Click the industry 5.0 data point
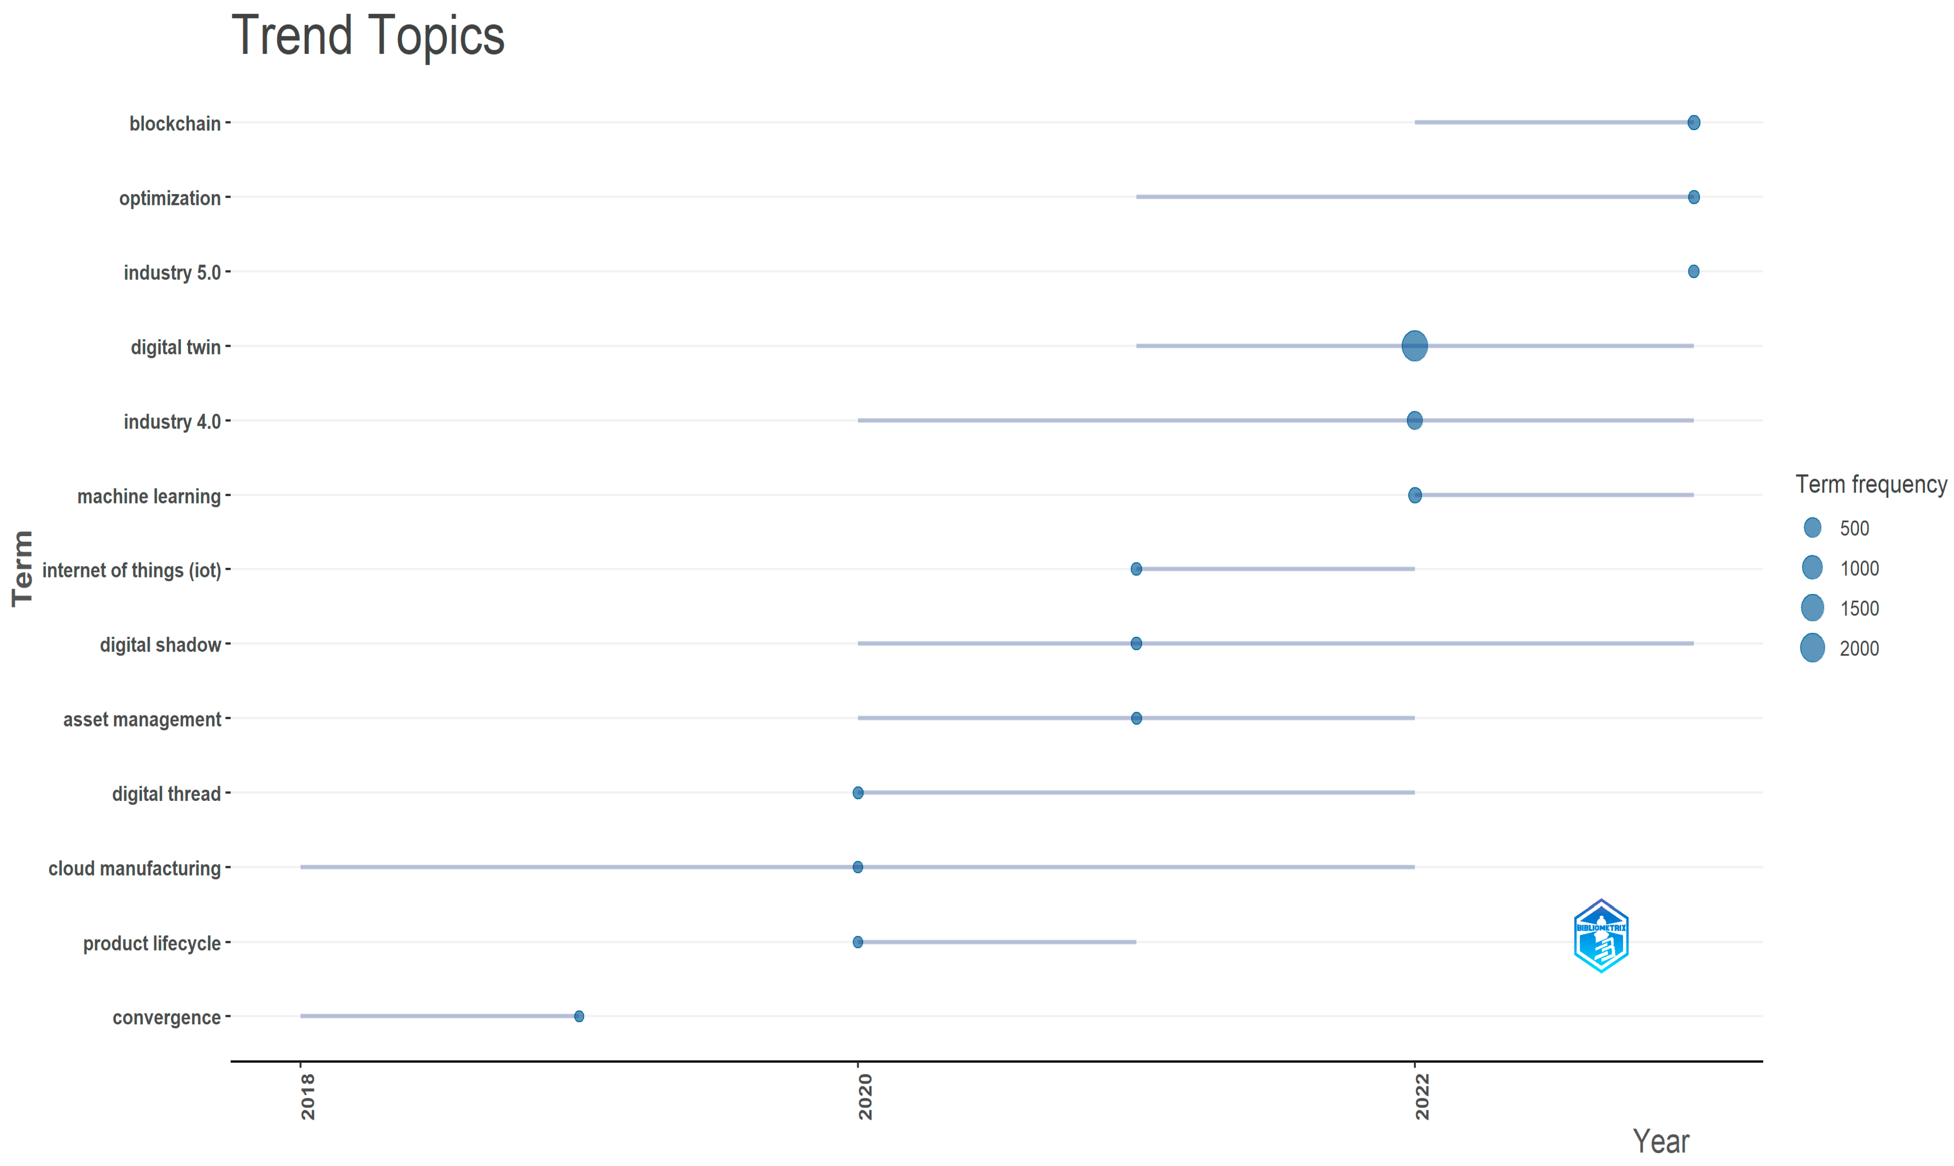This screenshot has height=1166, width=1954. coord(1693,271)
